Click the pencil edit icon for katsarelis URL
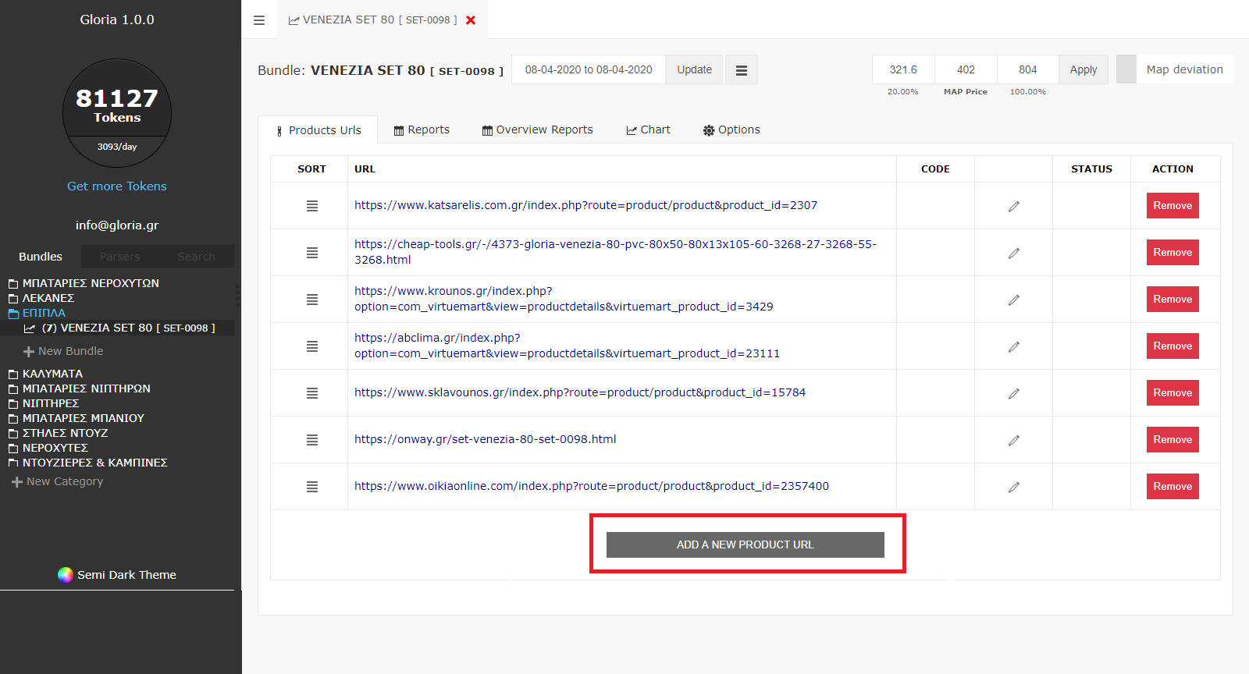 pos(1013,206)
